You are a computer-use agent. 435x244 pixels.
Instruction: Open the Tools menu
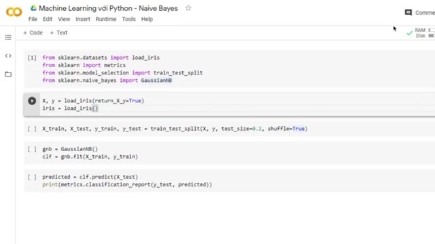[128, 19]
